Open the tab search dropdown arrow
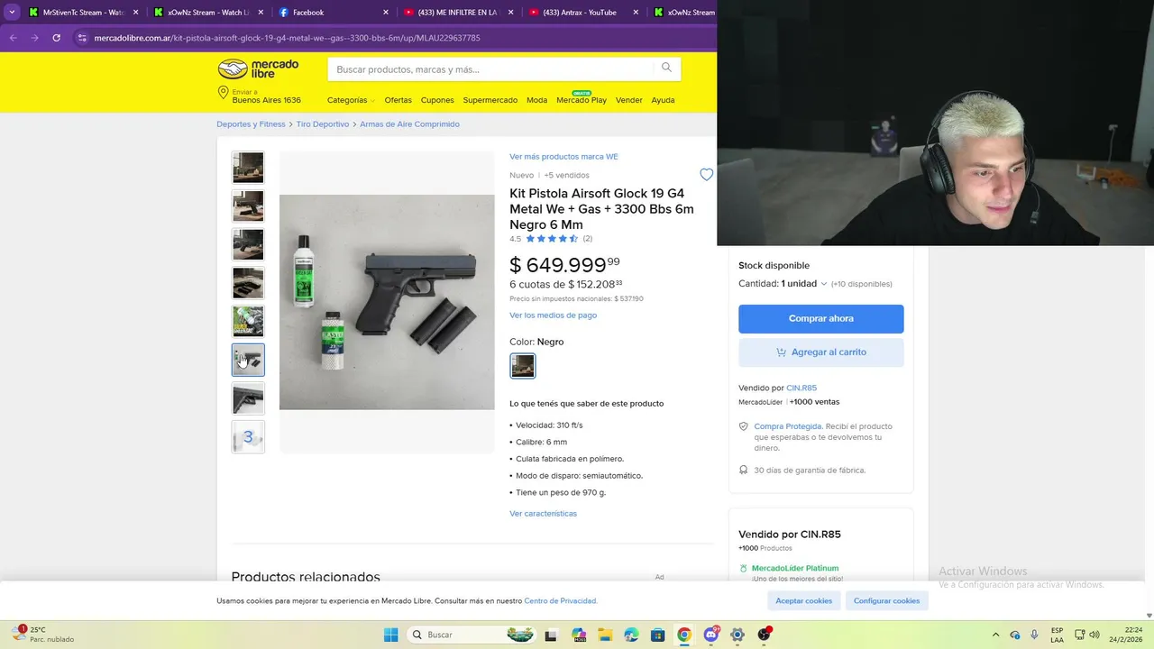This screenshot has width=1154, height=649. (x=12, y=13)
